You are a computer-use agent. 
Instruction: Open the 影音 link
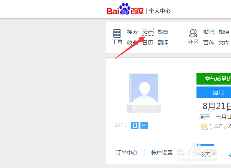[163, 32]
